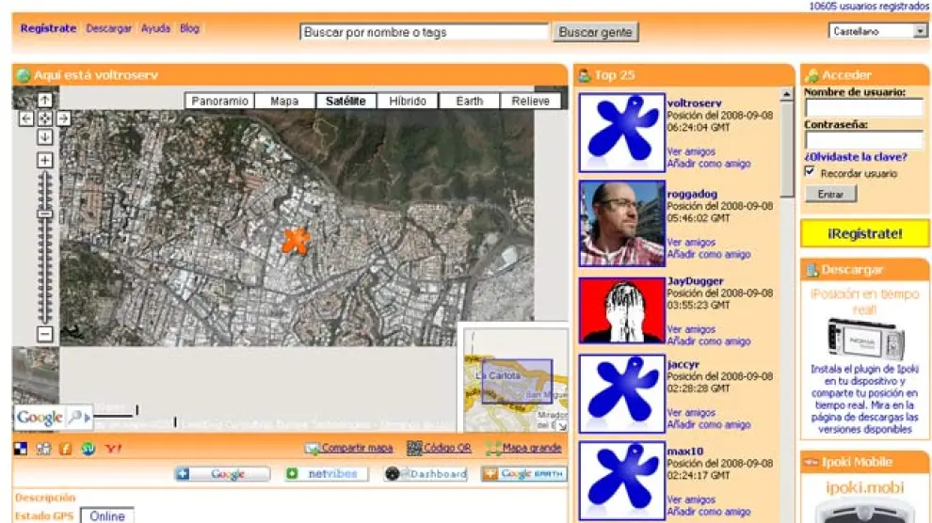Viewport: 932px width, 523px height.
Task: Click the map zoom in plus button
Action: tap(45, 160)
